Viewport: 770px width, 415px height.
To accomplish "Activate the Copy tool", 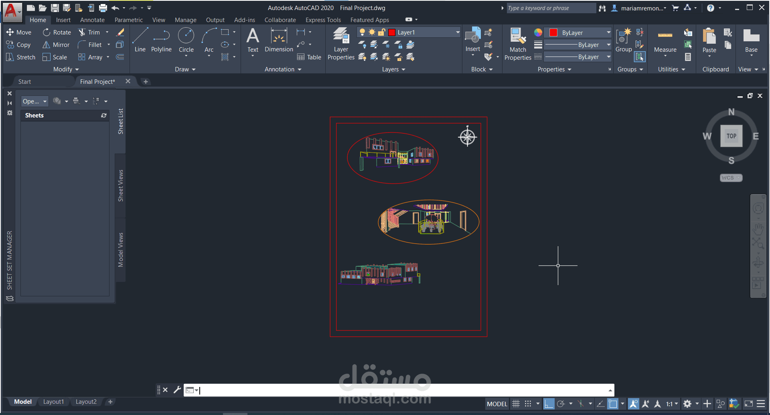I will click(x=18, y=45).
